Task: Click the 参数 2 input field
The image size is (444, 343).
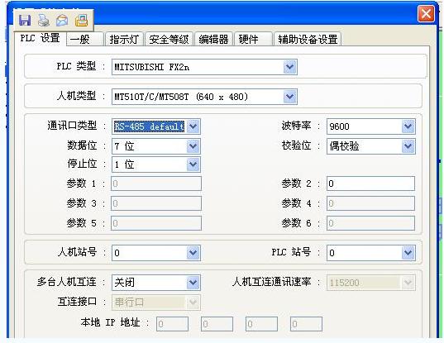Action: (370, 183)
